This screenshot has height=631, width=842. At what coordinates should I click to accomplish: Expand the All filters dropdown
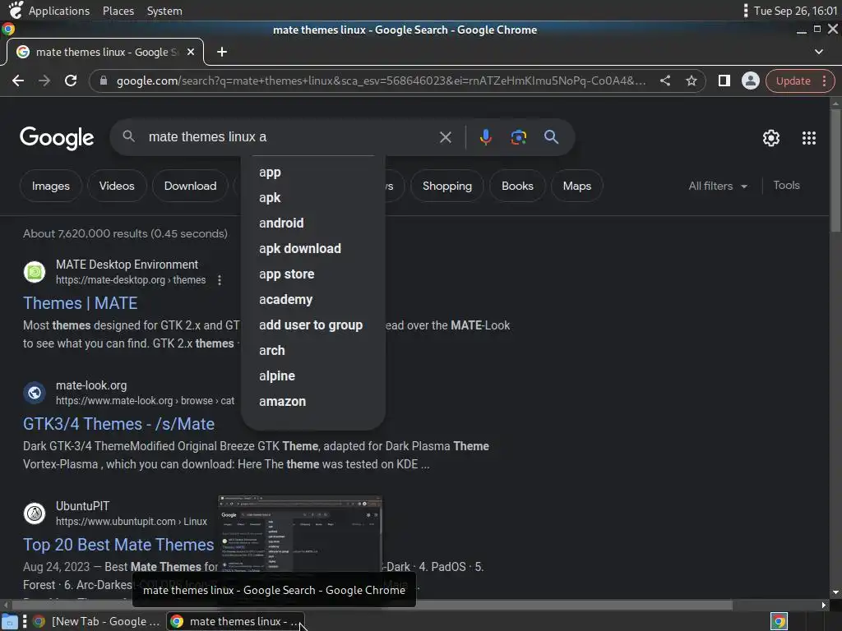(717, 187)
